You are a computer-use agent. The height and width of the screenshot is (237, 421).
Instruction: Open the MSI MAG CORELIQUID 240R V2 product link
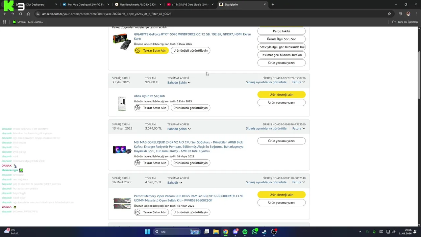pos(189,147)
